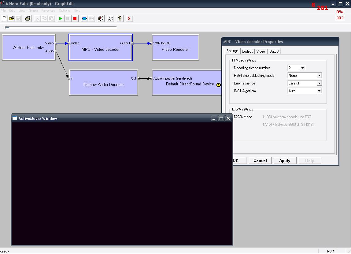Screen dimensions: 351x254
Task: Open the Error resilience dropdown
Action: [319, 83]
